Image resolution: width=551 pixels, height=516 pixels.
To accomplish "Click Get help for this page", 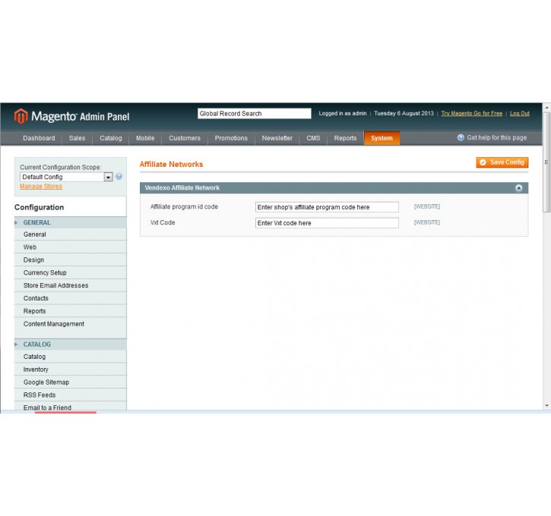I will click(496, 137).
